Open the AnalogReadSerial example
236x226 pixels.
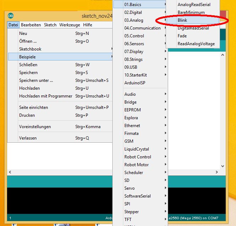point(193,5)
